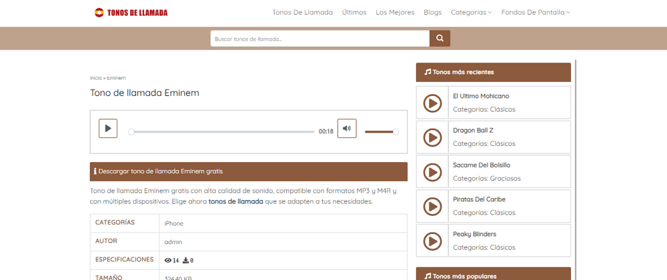The height and width of the screenshot is (280, 667).
Task: Play Dragon Ball Z ringtone preview
Action: coord(432,137)
